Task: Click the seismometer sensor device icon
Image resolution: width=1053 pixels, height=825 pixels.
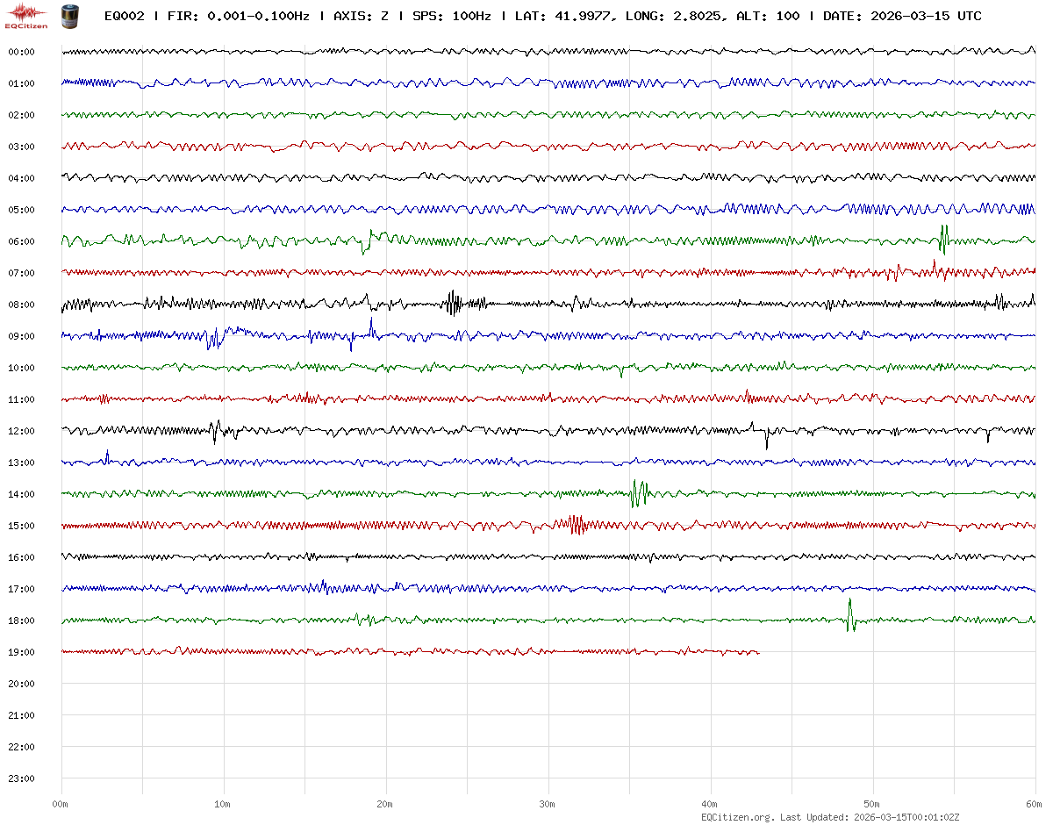Action: [x=68, y=15]
